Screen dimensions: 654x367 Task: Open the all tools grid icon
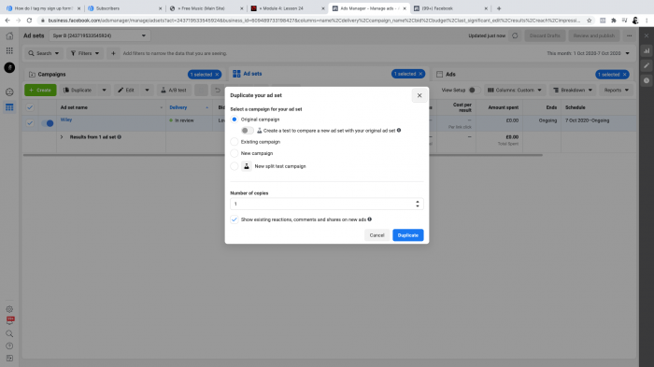pos(9,50)
